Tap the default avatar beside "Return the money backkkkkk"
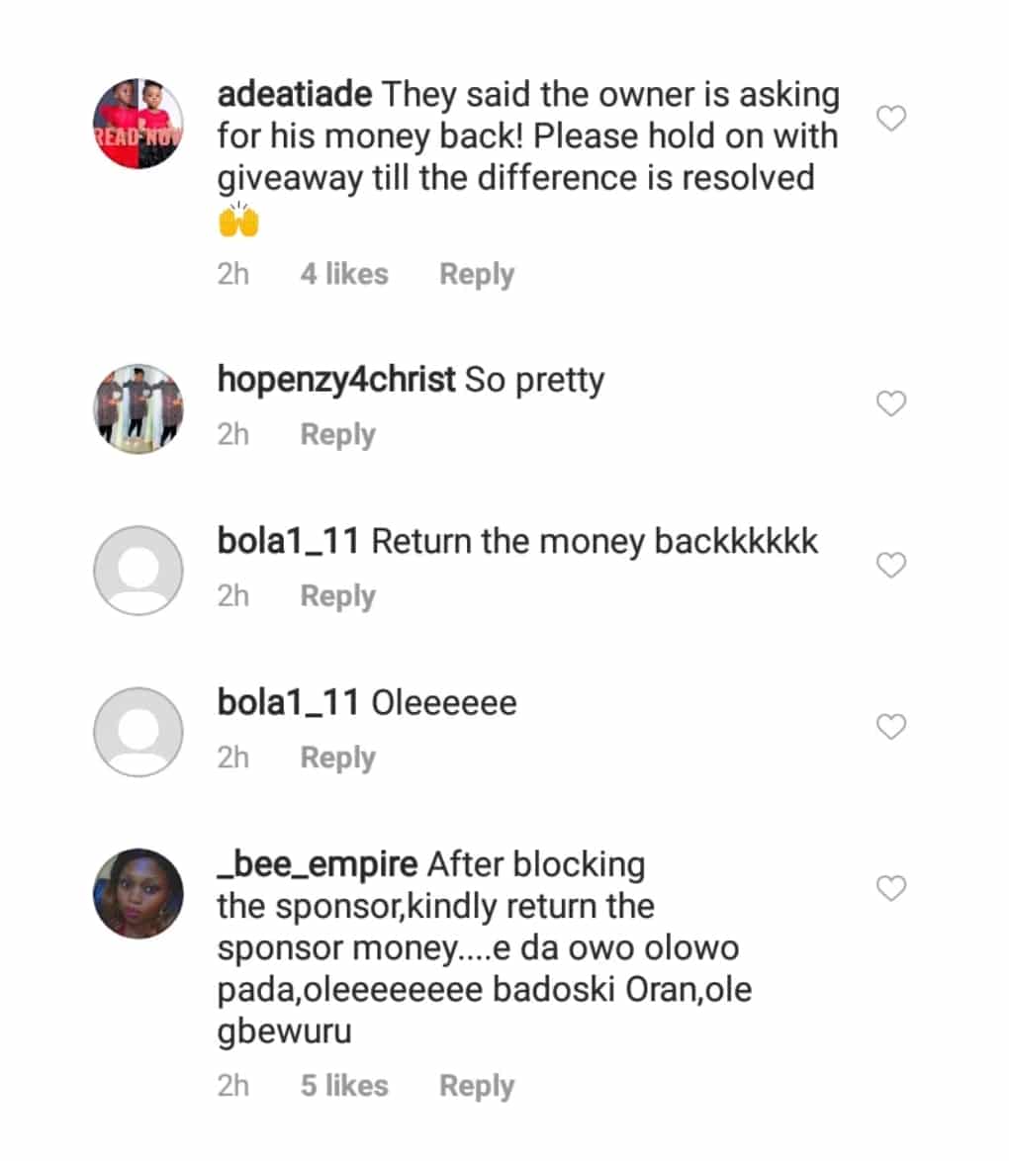Image resolution: width=1009 pixels, height=1161 pixels. (138, 571)
